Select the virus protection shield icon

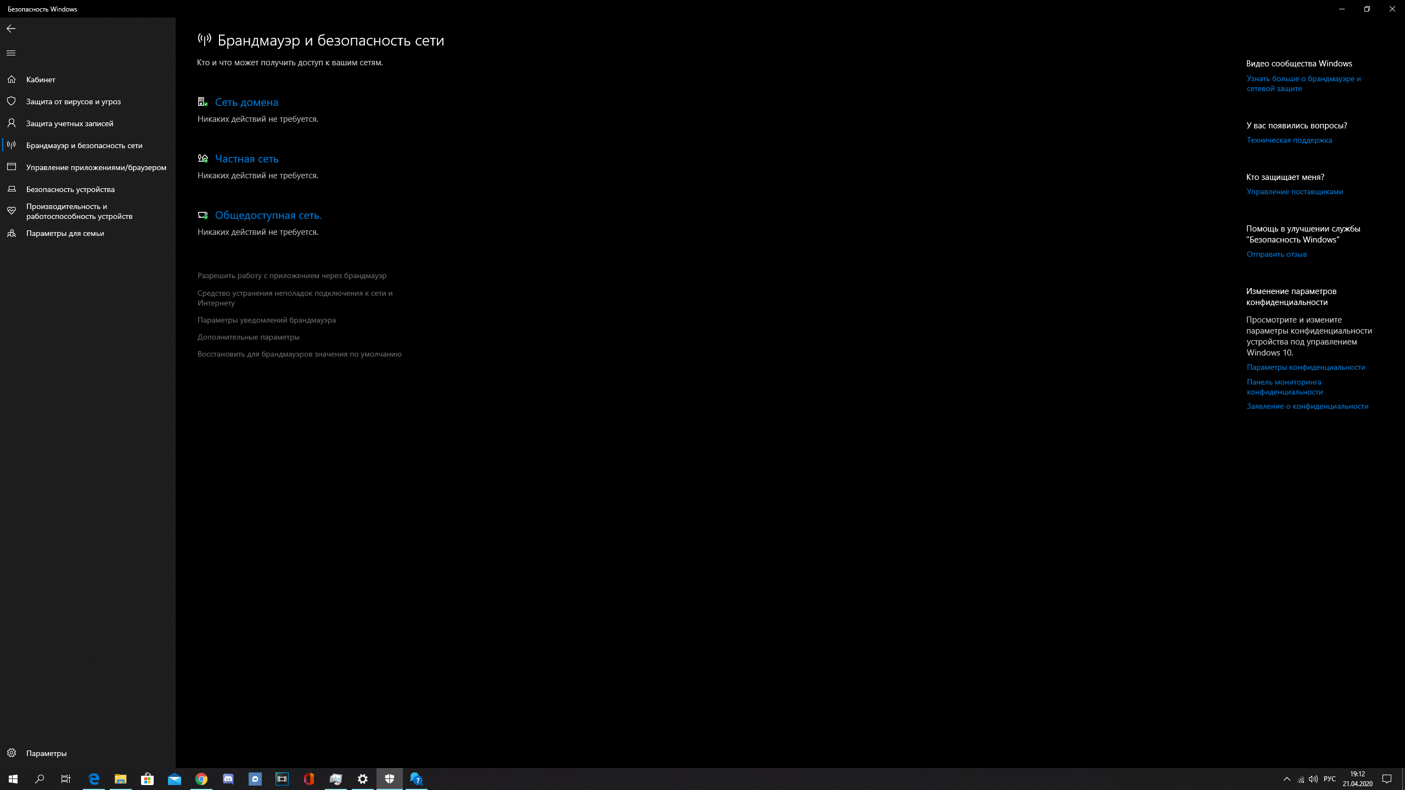pyautogui.click(x=12, y=101)
